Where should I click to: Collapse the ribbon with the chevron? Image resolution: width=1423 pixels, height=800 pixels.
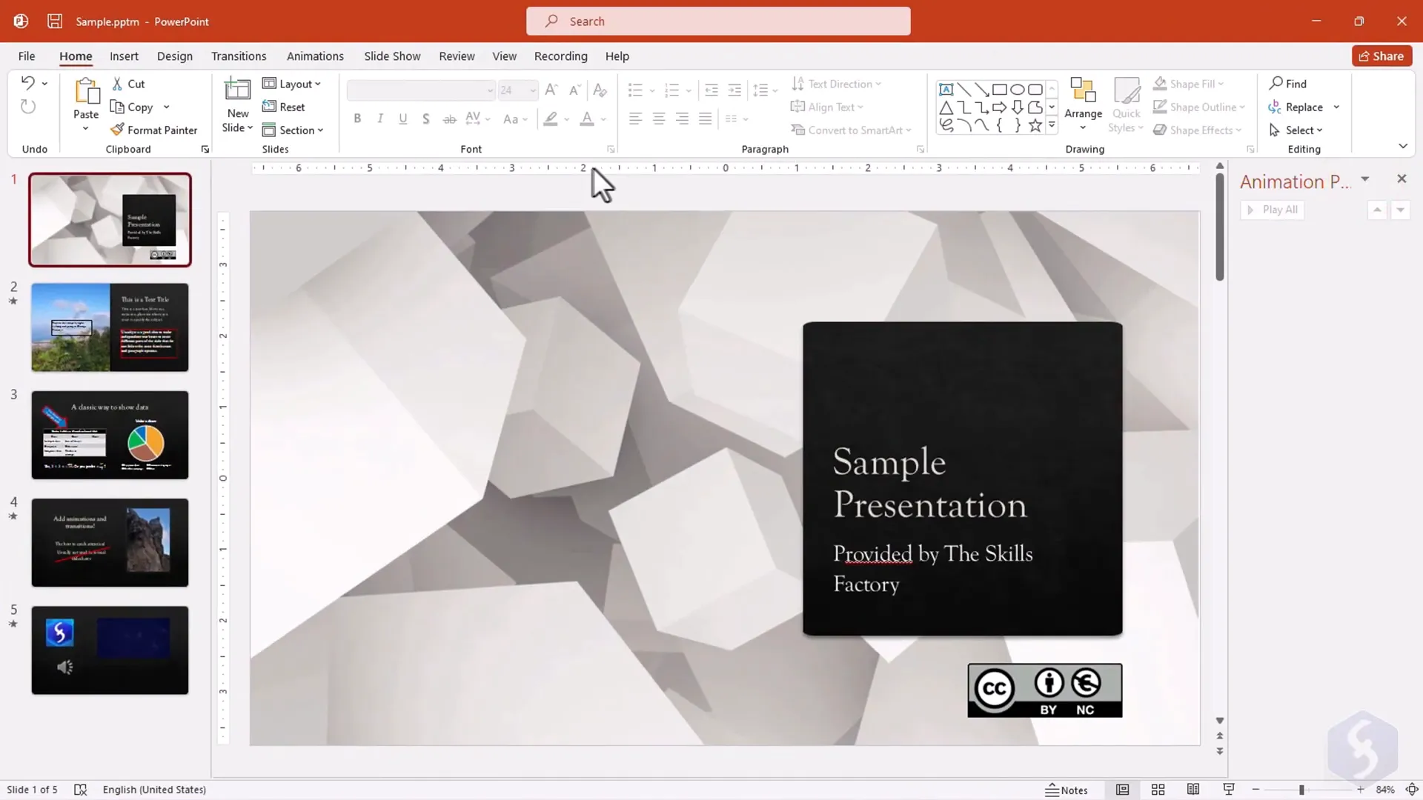point(1403,146)
